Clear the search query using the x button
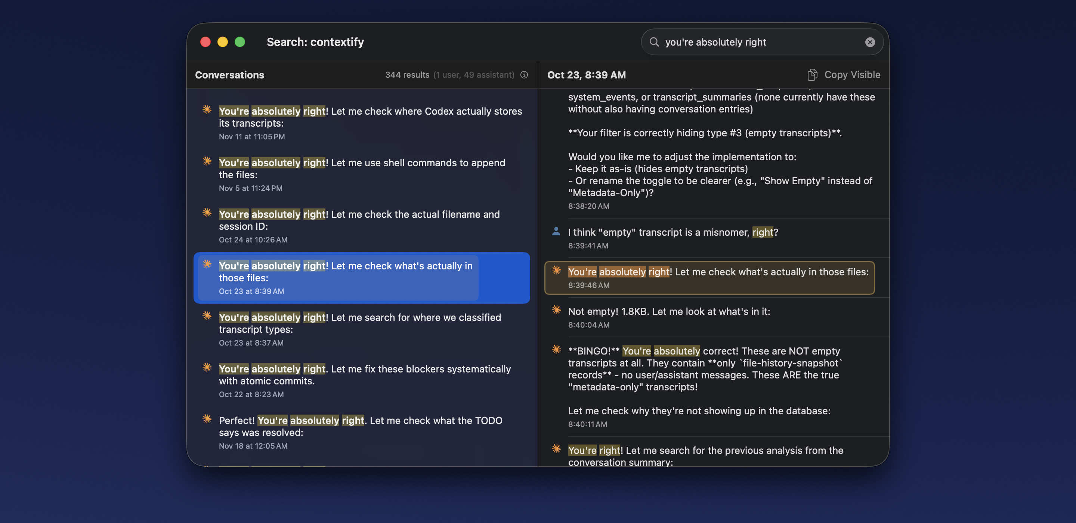 pos(870,42)
